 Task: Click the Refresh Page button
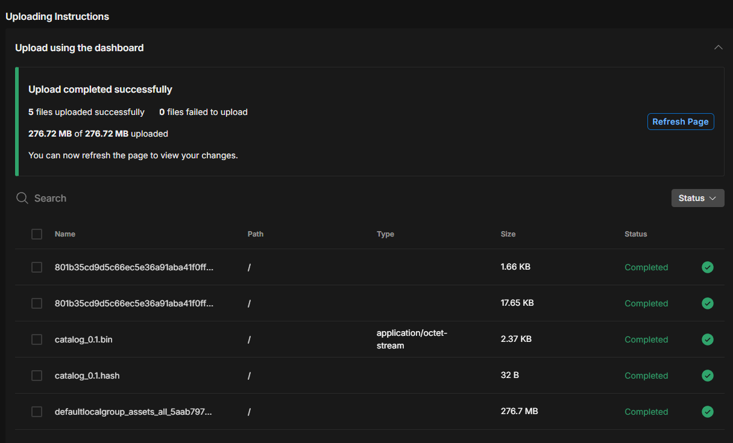pos(681,122)
